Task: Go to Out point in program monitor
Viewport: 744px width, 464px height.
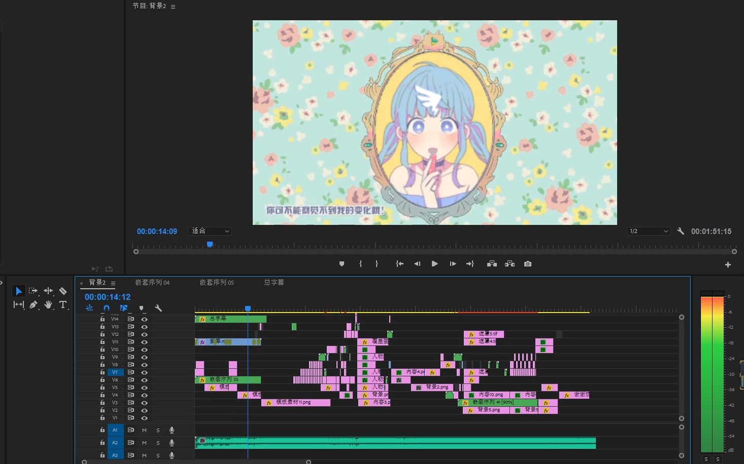Action: pyautogui.click(x=470, y=264)
